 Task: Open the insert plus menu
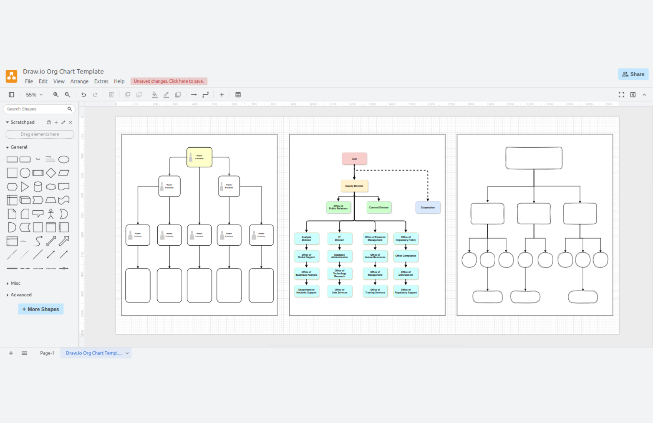[x=222, y=95]
